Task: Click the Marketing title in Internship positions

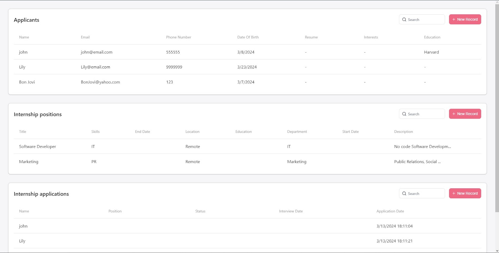Action: [x=29, y=162]
